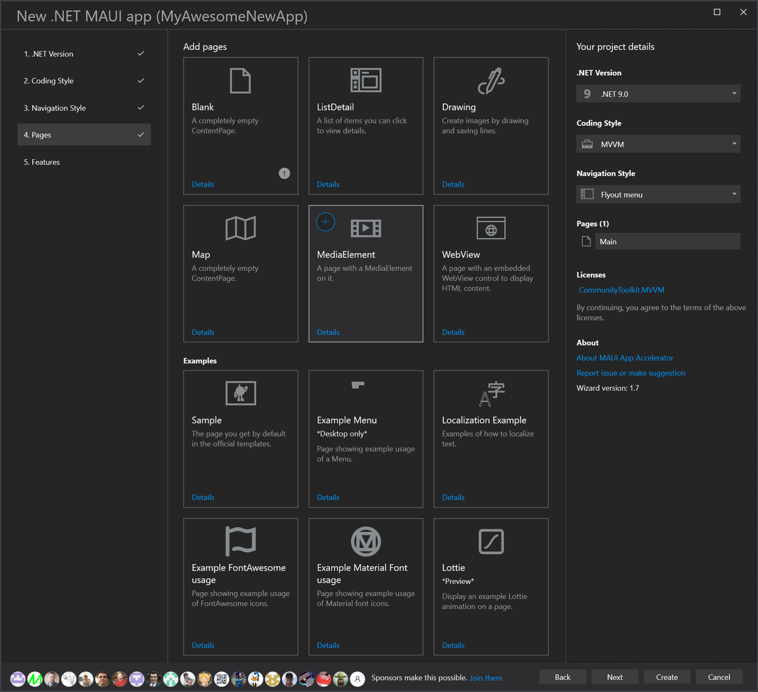Click the Cancel button
The width and height of the screenshot is (758, 692).
tap(719, 677)
